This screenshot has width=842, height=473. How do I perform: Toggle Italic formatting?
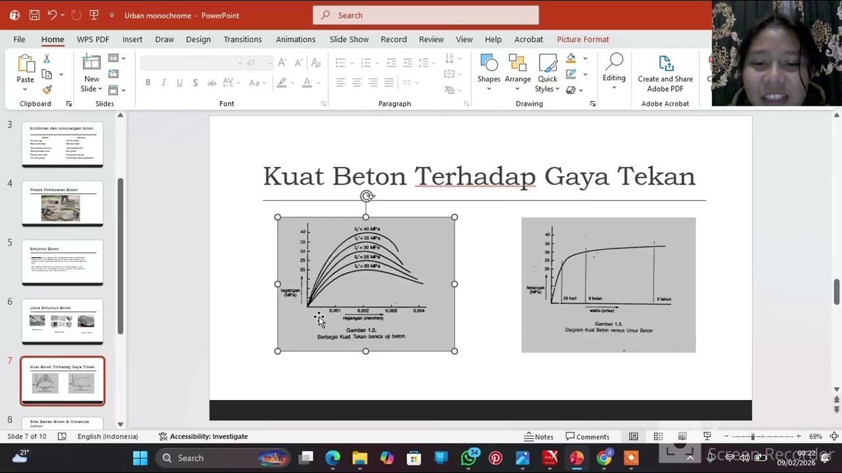tap(163, 83)
